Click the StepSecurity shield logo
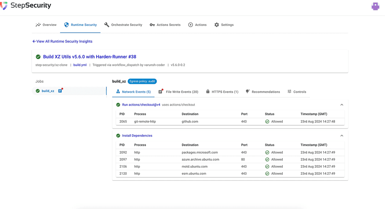The image size is (385, 209). (x=4, y=6)
